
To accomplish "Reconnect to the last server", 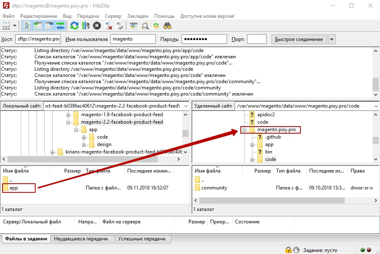I will tap(119, 26).
